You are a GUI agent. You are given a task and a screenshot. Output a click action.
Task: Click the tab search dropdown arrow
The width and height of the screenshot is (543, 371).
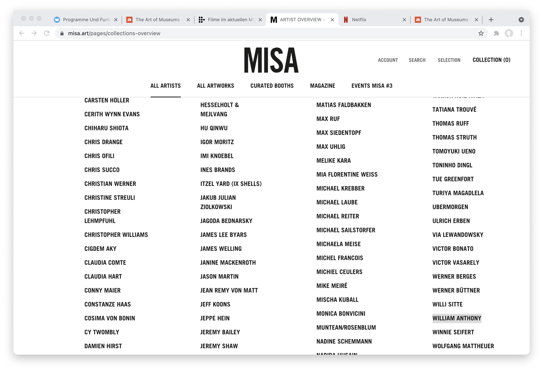(x=521, y=20)
